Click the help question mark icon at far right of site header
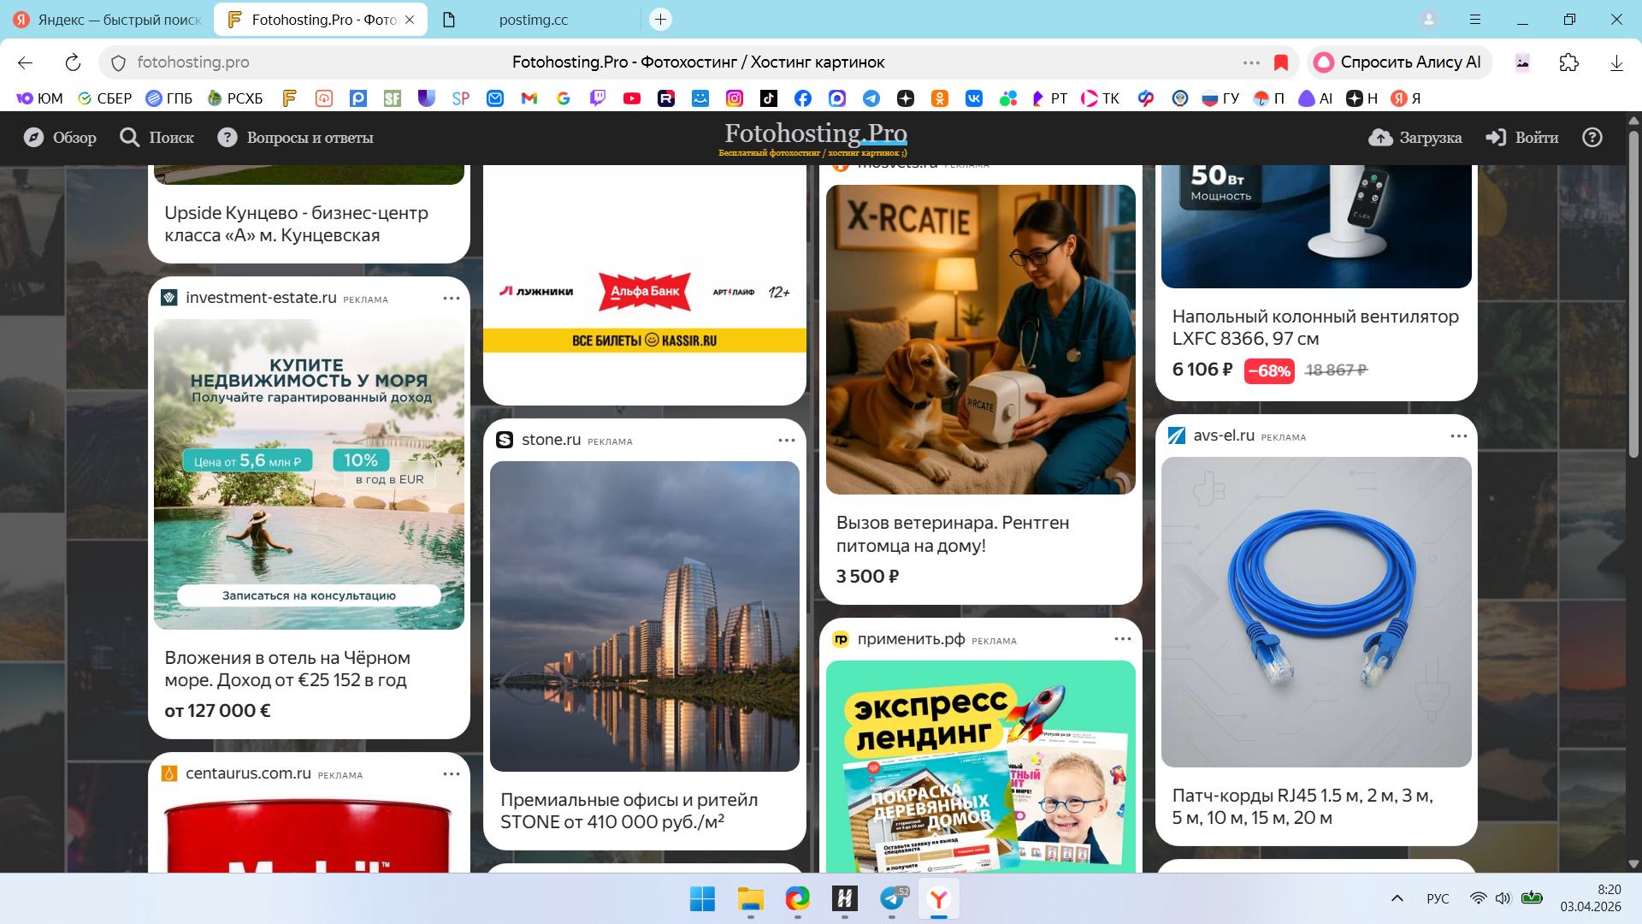Image resolution: width=1642 pixels, height=924 pixels. click(x=1592, y=138)
